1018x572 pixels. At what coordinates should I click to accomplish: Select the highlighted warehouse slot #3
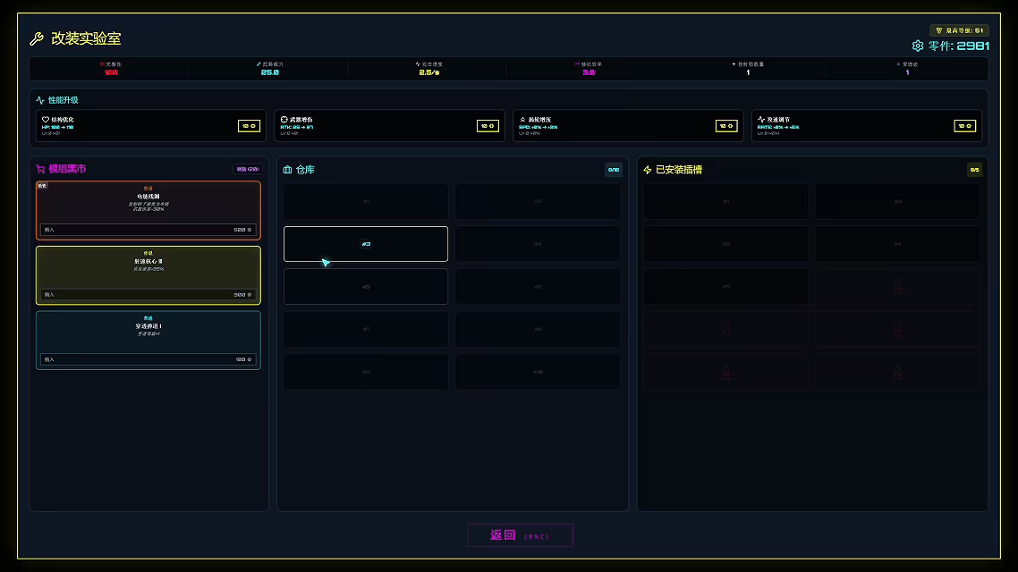coord(366,244)
